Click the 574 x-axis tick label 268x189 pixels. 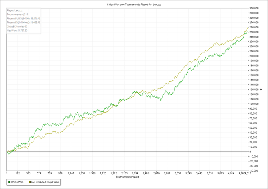[x=39, y=173]
